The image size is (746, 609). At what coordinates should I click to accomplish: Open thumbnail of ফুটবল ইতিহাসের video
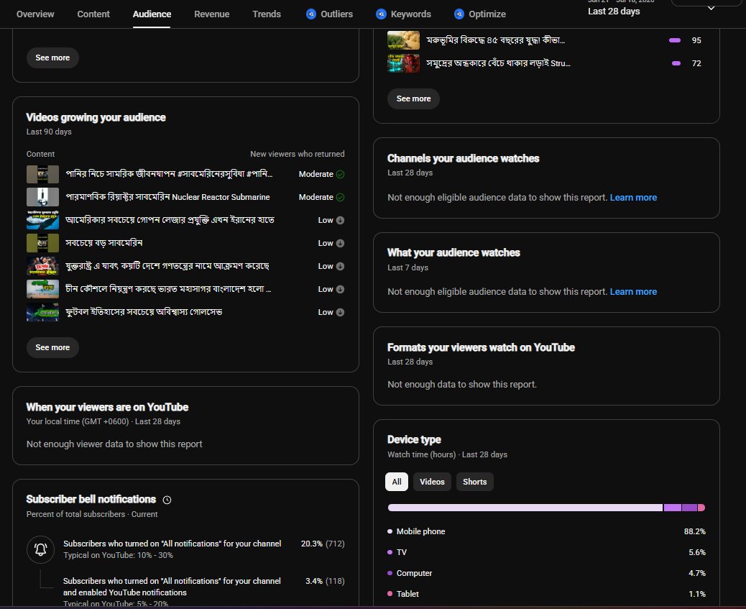tap(43, 312)
